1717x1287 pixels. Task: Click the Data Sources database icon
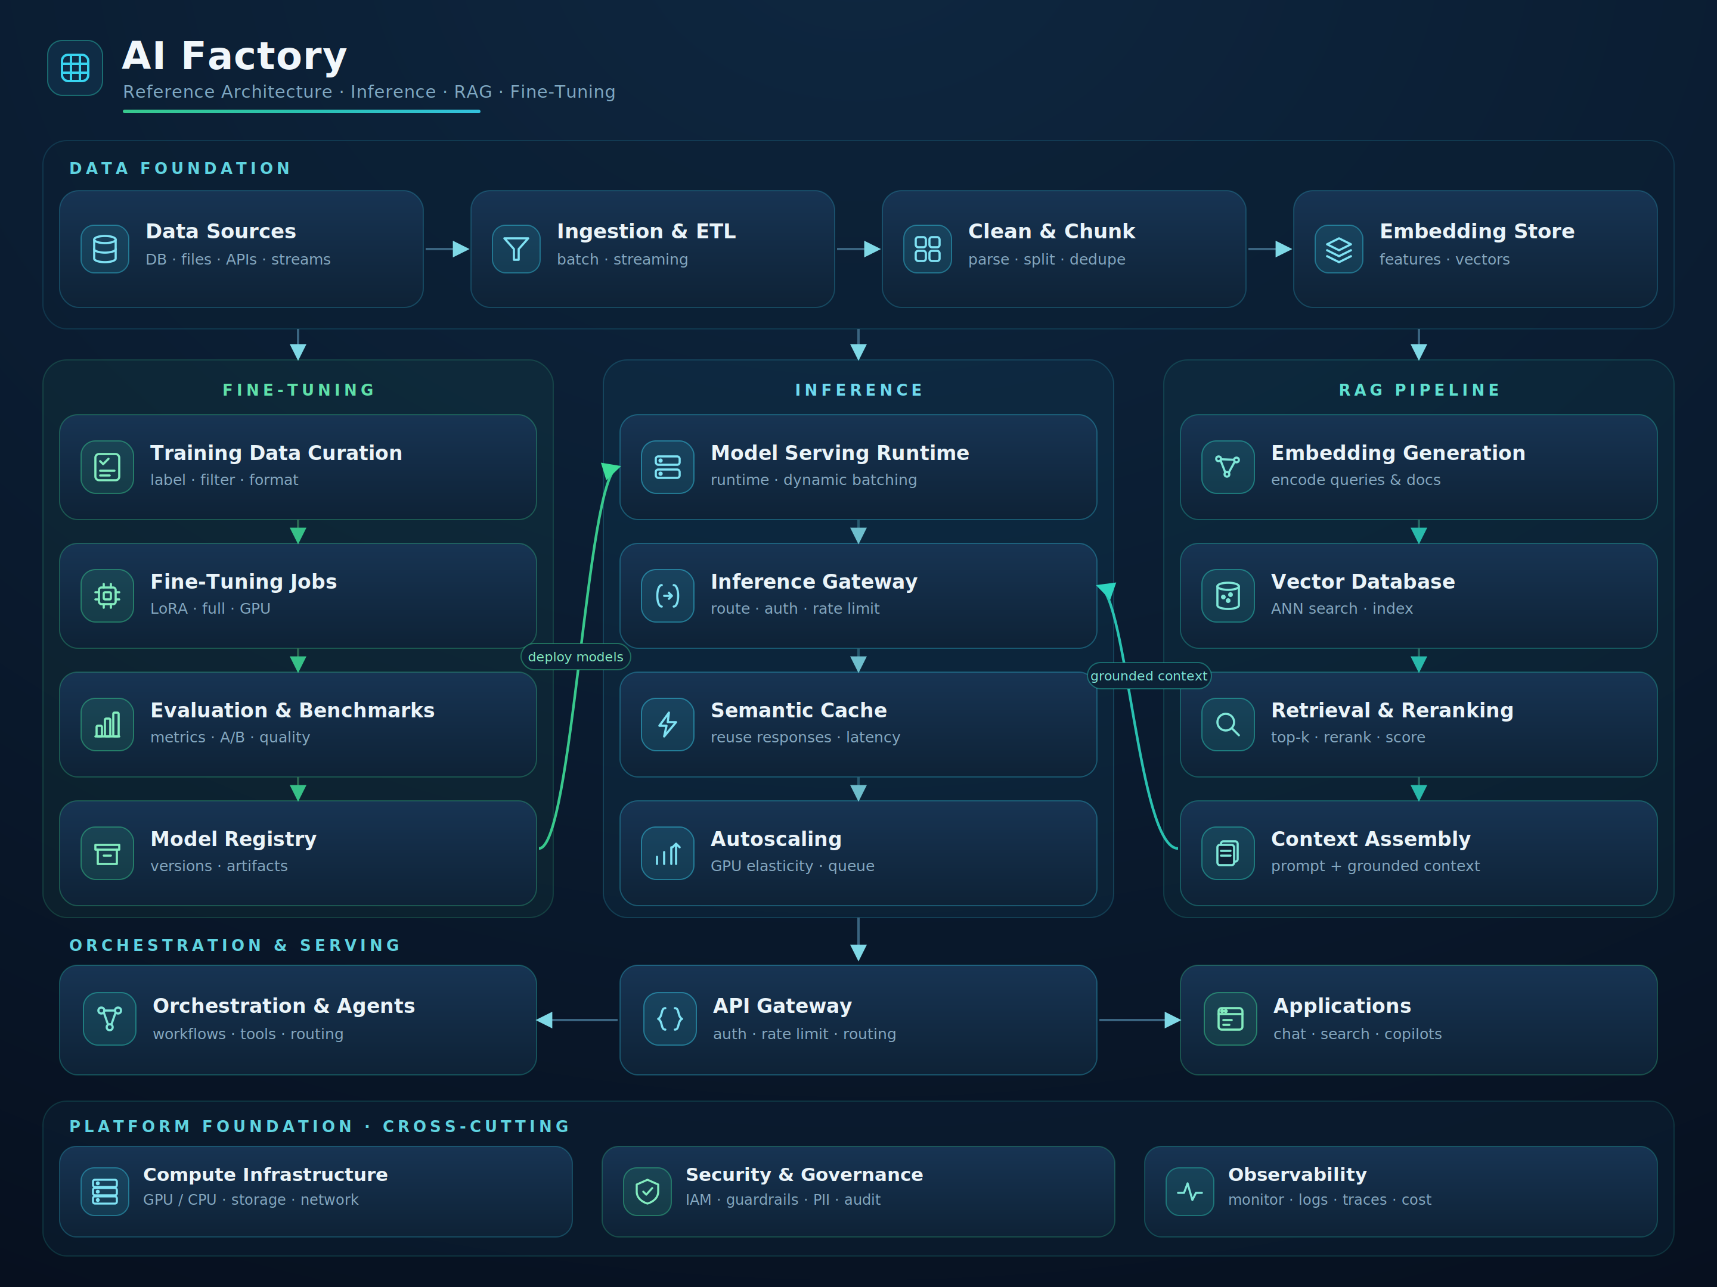(105, 249)
